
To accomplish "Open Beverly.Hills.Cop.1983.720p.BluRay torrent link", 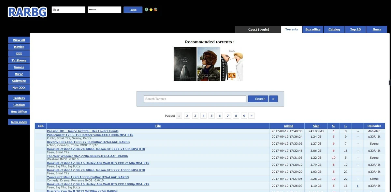I will click(88, 142).
